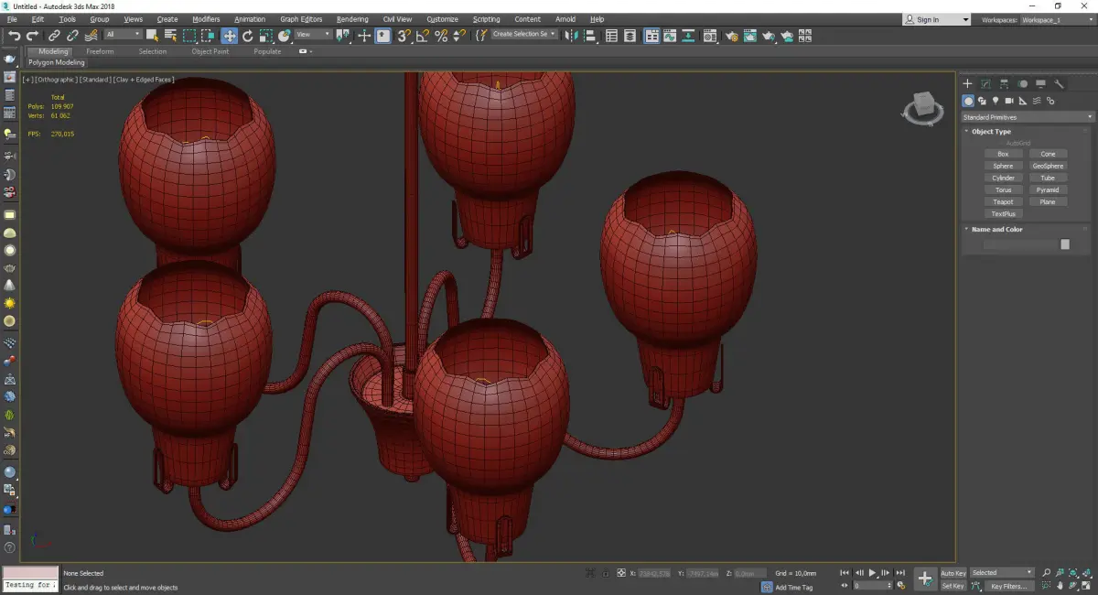
Task: Open the Arnold menu
Action: coord(565,19)
